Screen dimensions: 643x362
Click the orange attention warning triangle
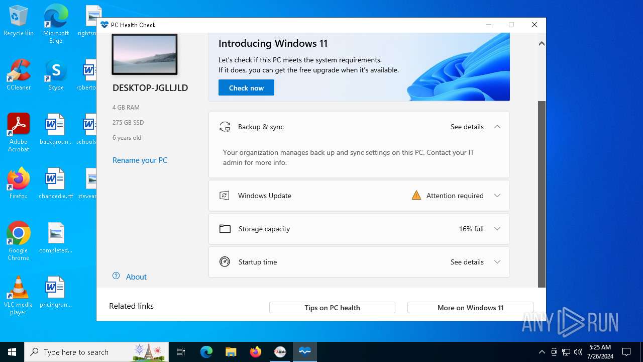416,196
